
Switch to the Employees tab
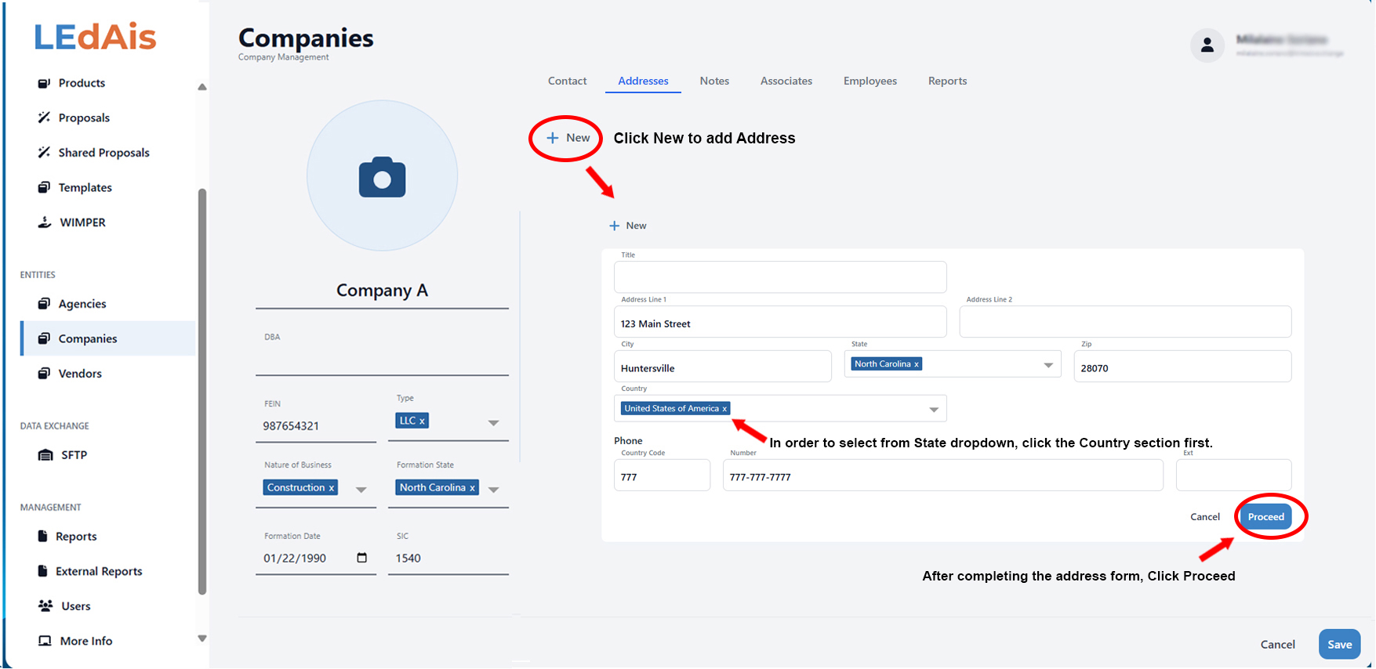(870, 81)
